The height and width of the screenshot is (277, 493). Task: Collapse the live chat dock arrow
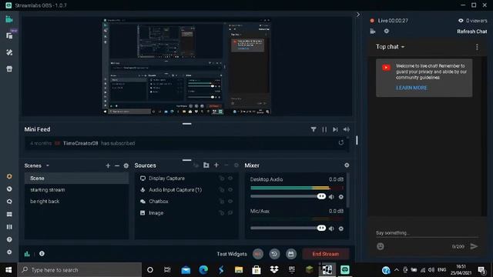coord(357,15)
